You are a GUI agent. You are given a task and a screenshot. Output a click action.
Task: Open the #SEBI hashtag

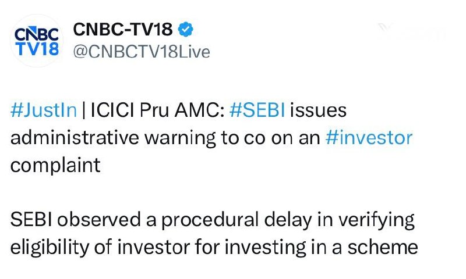click(x=257, y=110)
